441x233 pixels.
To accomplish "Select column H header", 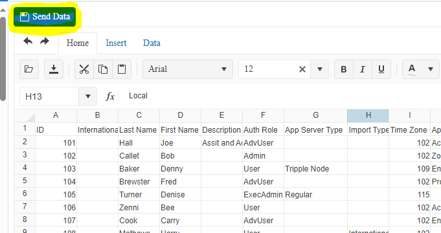I will point(368,115).
